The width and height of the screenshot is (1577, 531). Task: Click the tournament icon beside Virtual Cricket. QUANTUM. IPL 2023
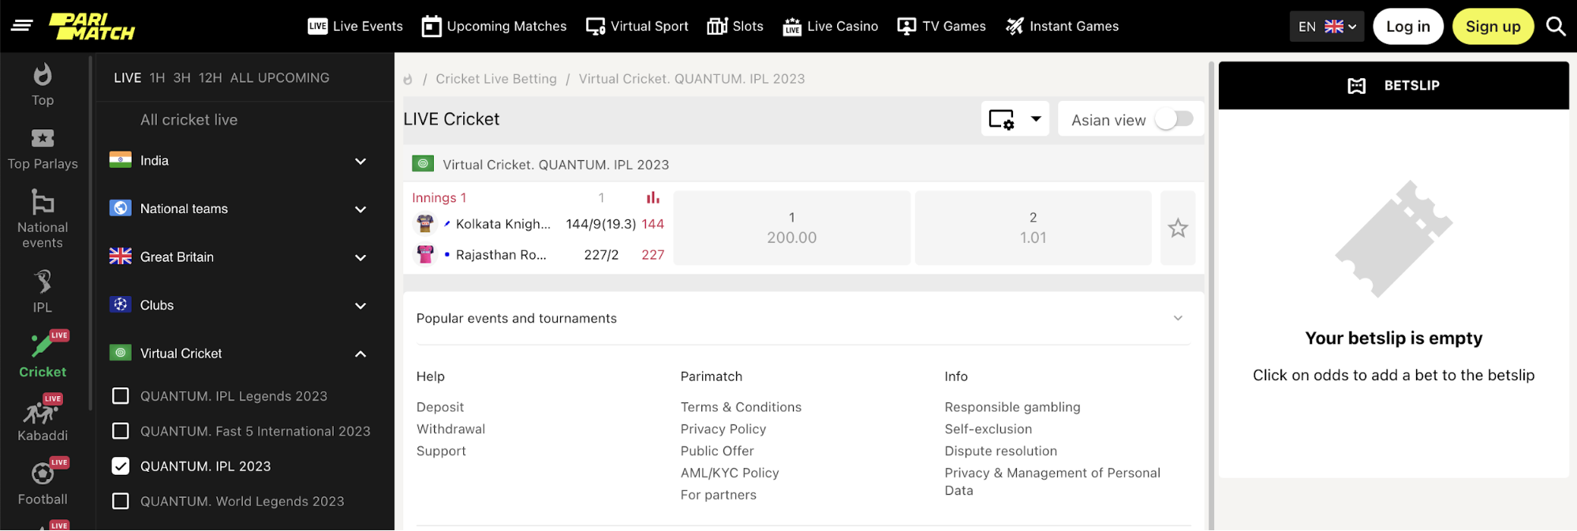pyautogui.click(x=423, y=163)
